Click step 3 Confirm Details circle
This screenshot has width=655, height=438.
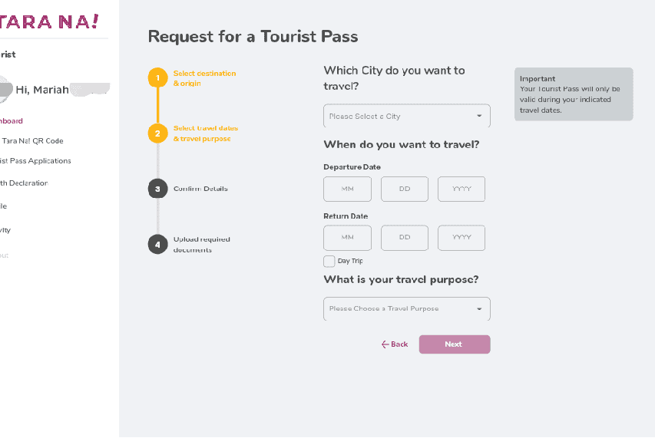point(157,189)
